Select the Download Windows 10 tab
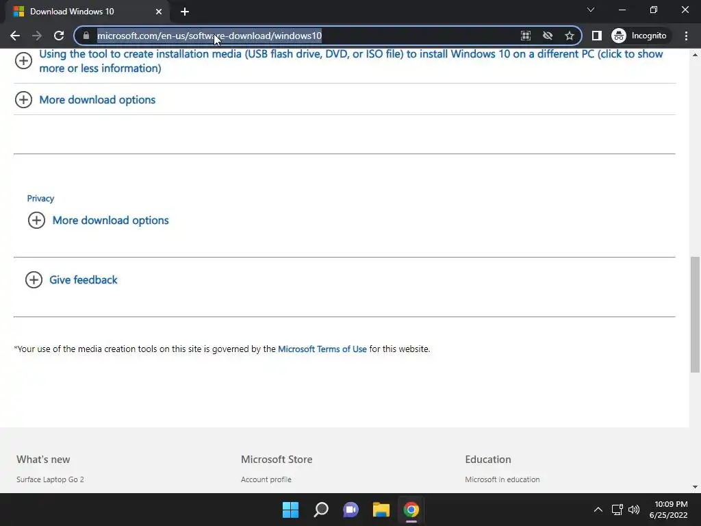 click(87, 12)
